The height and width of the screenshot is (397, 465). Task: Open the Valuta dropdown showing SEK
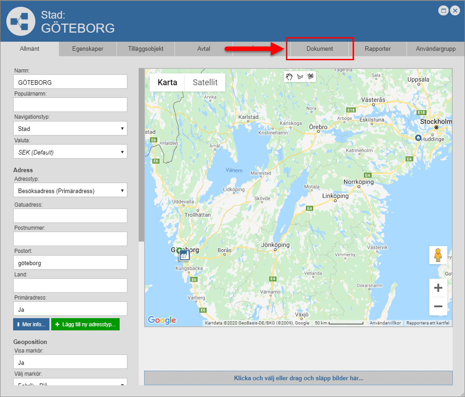70,152
